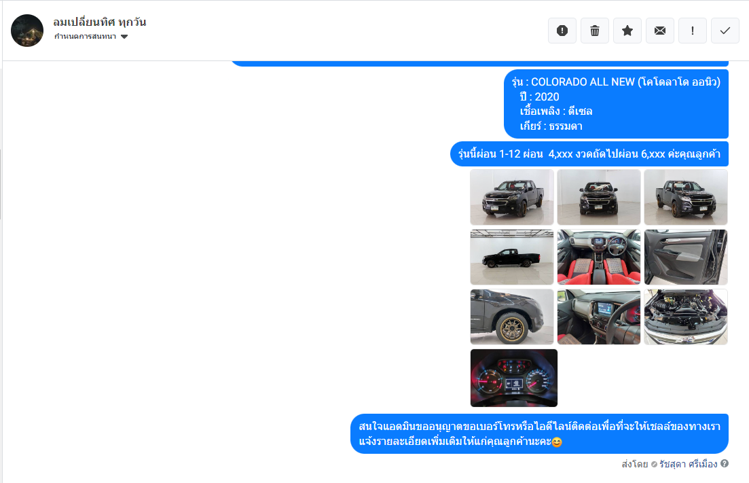Open engine bay photo
The height and width of the screenshot is (483, 749).
(686, 317)
